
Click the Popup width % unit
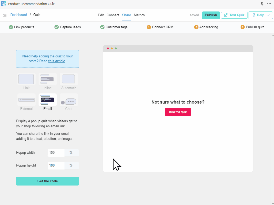coord(71,153)
